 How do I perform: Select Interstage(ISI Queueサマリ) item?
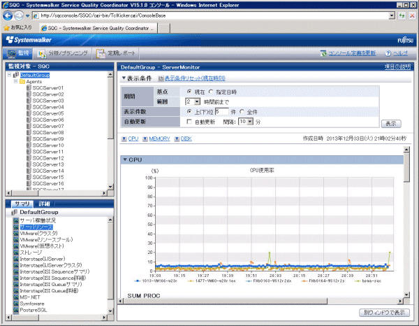click(51, 284)
